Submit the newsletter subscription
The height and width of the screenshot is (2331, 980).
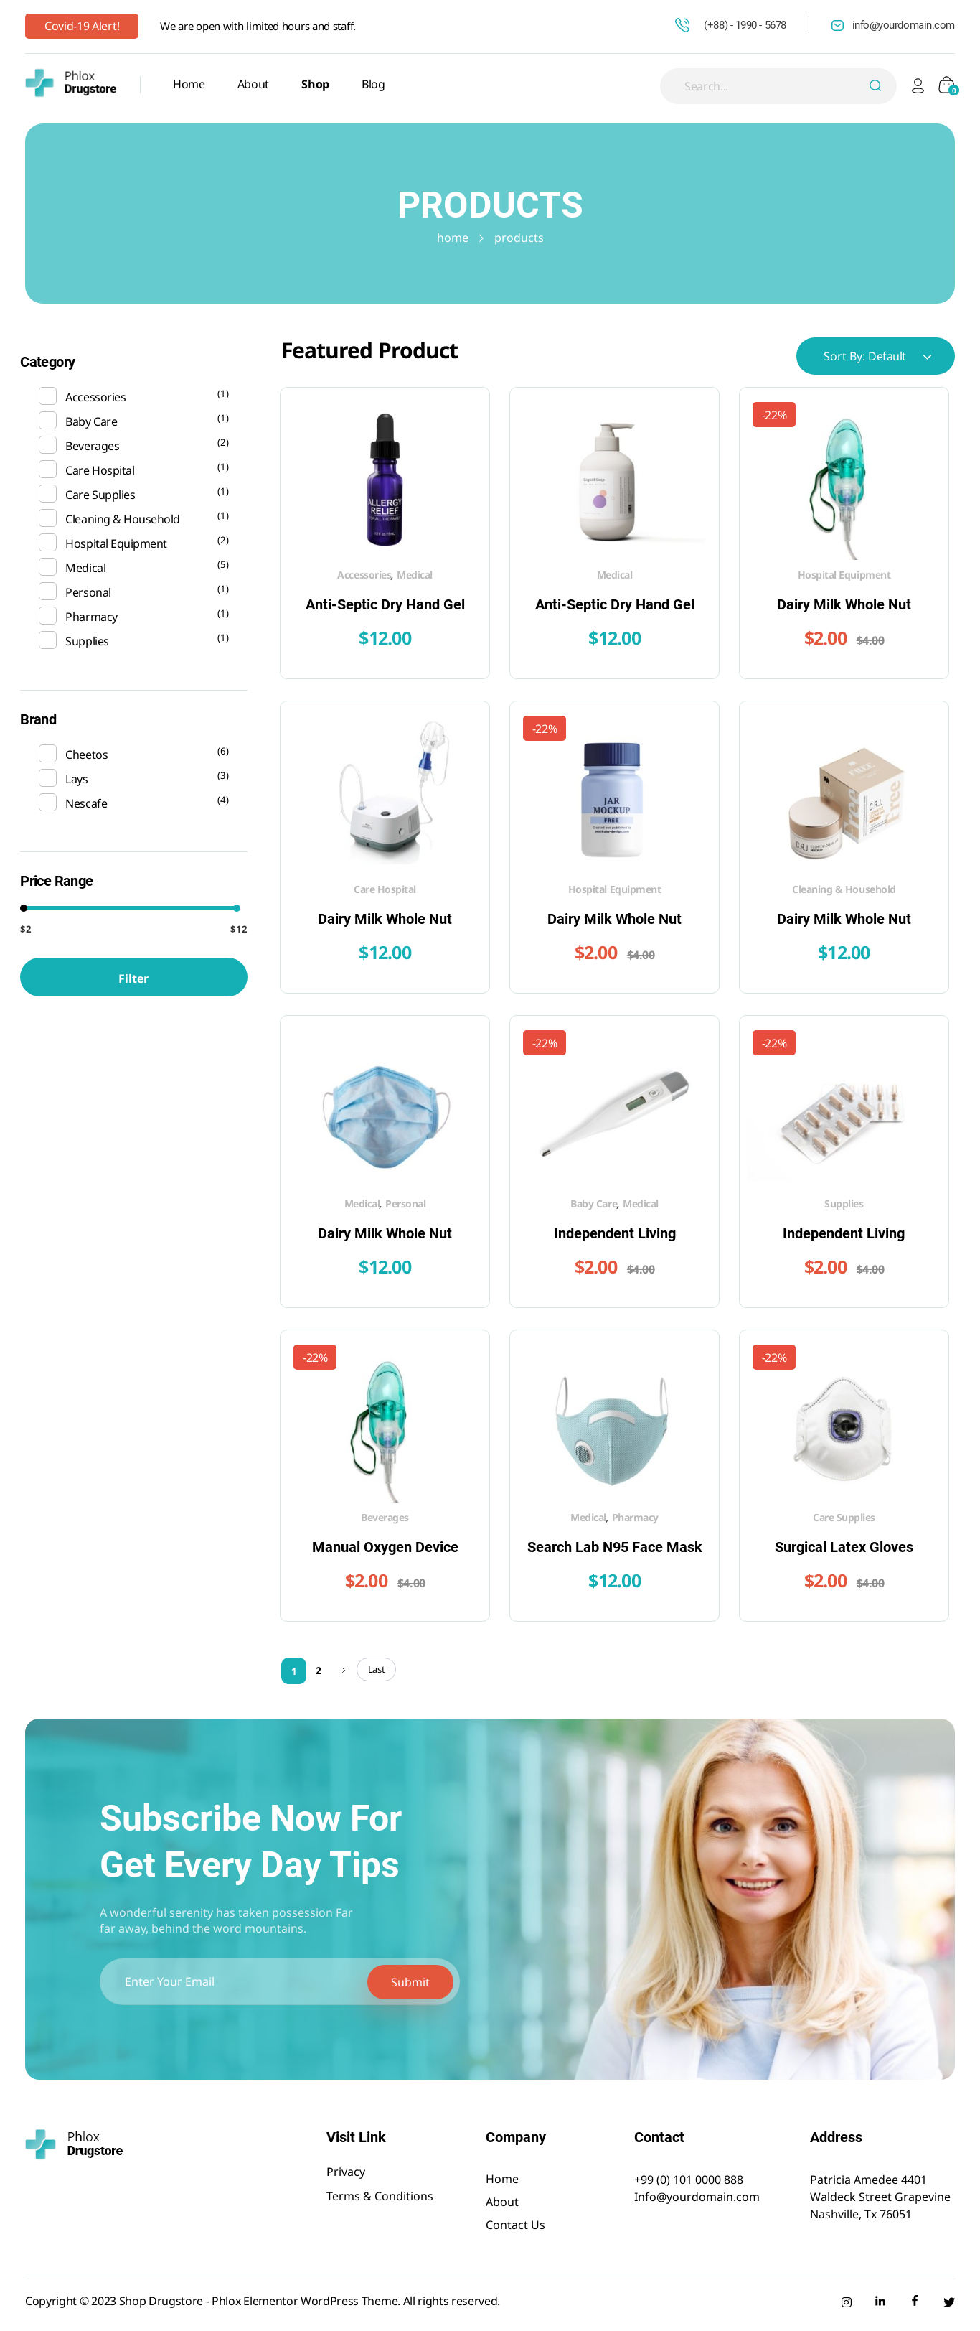click(x=410, y=1981)
